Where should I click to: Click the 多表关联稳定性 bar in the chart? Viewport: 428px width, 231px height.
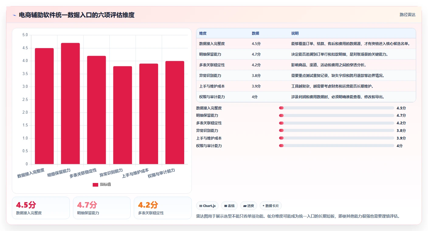[x=97, y=110]
